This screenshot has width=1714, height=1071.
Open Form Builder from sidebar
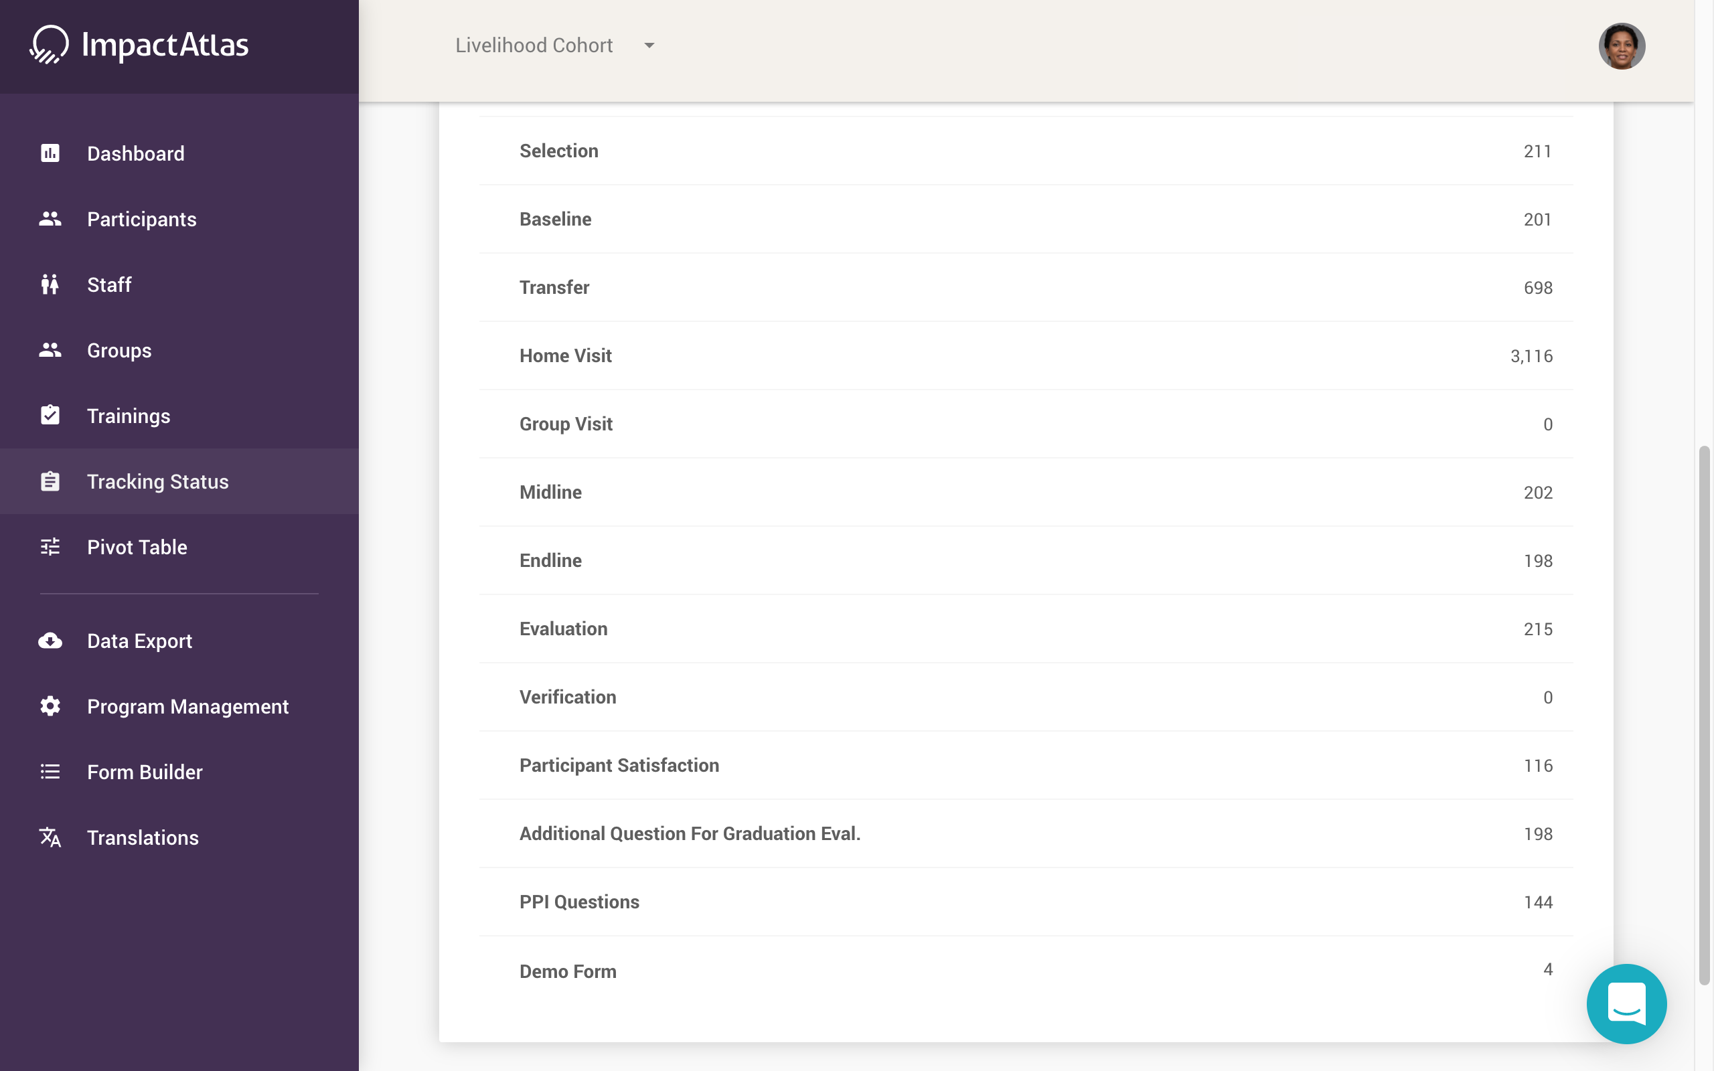pos(145,772)
